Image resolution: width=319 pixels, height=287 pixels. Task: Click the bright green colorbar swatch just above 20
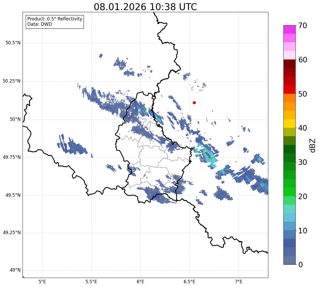289,192
